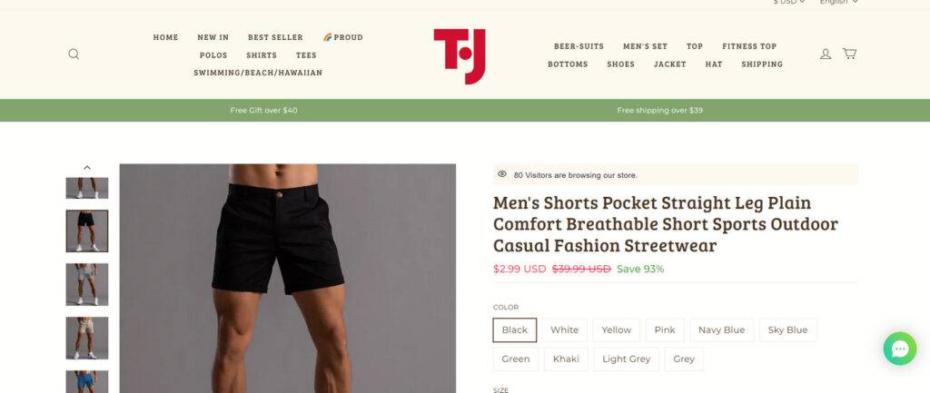This screenshot has width=930, height=393.
Task: Open the search magnifier icon
Action: [74, 54]
